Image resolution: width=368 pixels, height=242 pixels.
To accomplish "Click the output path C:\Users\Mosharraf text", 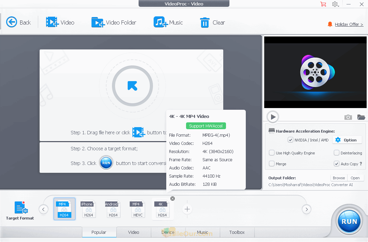I will click(x=311, y=185).
